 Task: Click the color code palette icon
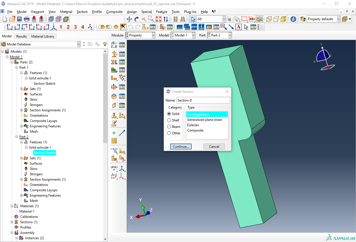point(303,19)
